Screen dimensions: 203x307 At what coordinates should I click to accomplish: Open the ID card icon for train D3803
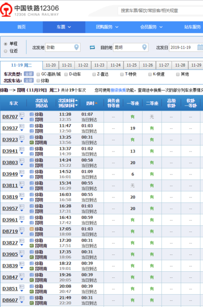pos(21,160)
